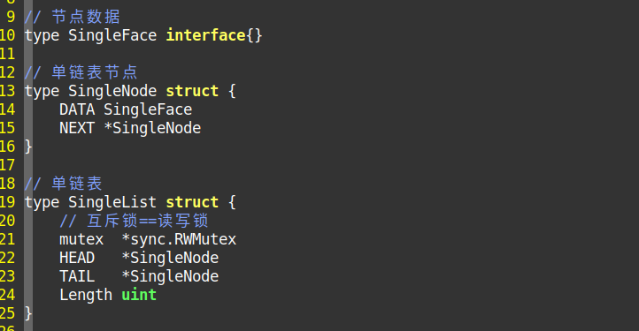Image resolution: width=639 pixels, height=331 pixels.
Task: Click line number 13 in gutter
Action: point(8,91)
